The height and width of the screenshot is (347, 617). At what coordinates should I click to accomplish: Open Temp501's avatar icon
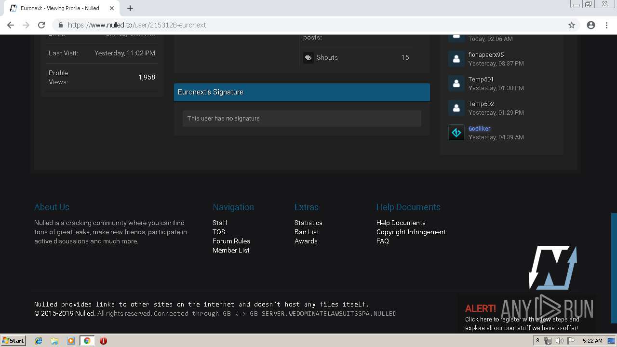click(456, 83)
